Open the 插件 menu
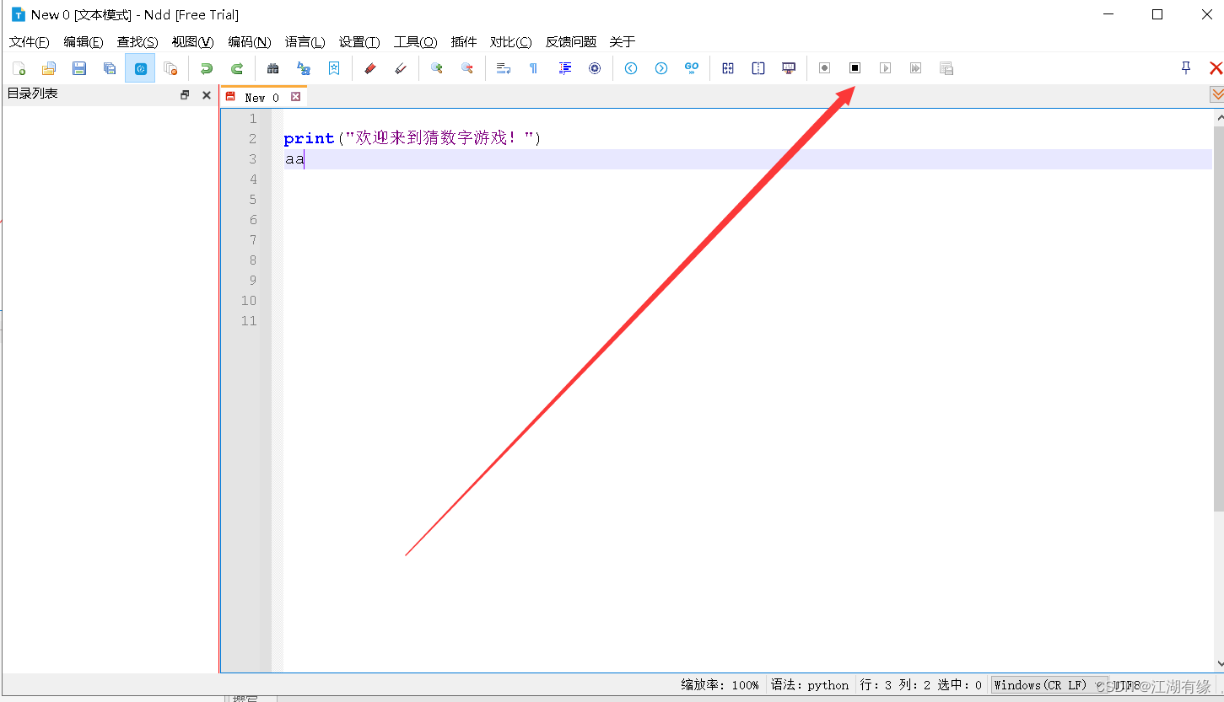The height and width of the screenshot is (702, 1224). coord(464,41)
